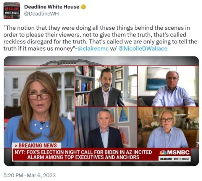Click the embedded MSNBC video thumbnail
Image resolution: width=202 pixels, height=181 pixels.
(102, 111)
